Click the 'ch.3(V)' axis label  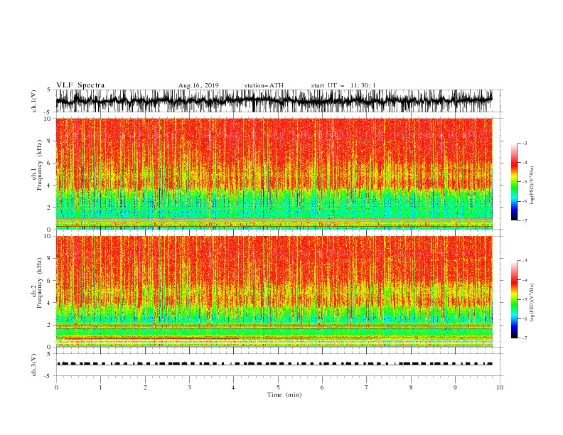(34, 365)
